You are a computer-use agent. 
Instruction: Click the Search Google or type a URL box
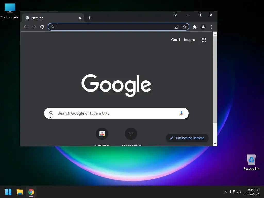click(x=116, y=113)
